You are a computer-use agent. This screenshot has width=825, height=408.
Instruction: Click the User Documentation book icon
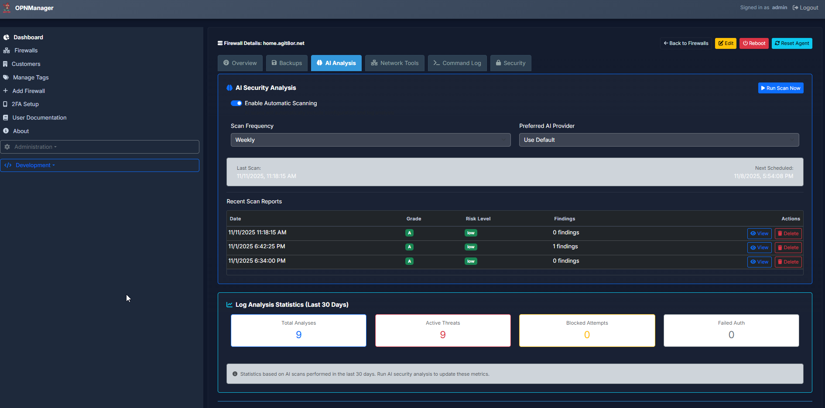tap(6, 118)
